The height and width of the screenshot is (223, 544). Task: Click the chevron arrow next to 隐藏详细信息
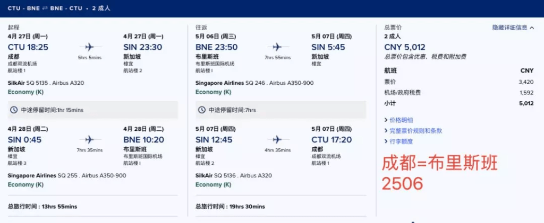(x=532, y=28)
